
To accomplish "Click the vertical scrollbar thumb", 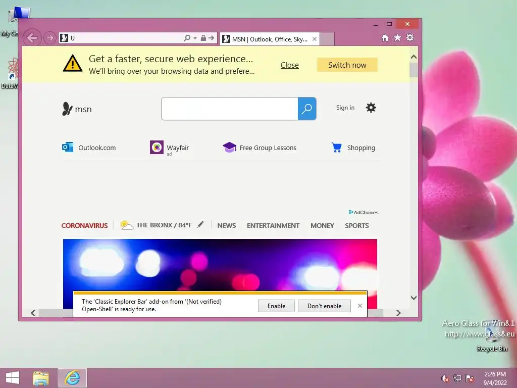I will [413, 70].
